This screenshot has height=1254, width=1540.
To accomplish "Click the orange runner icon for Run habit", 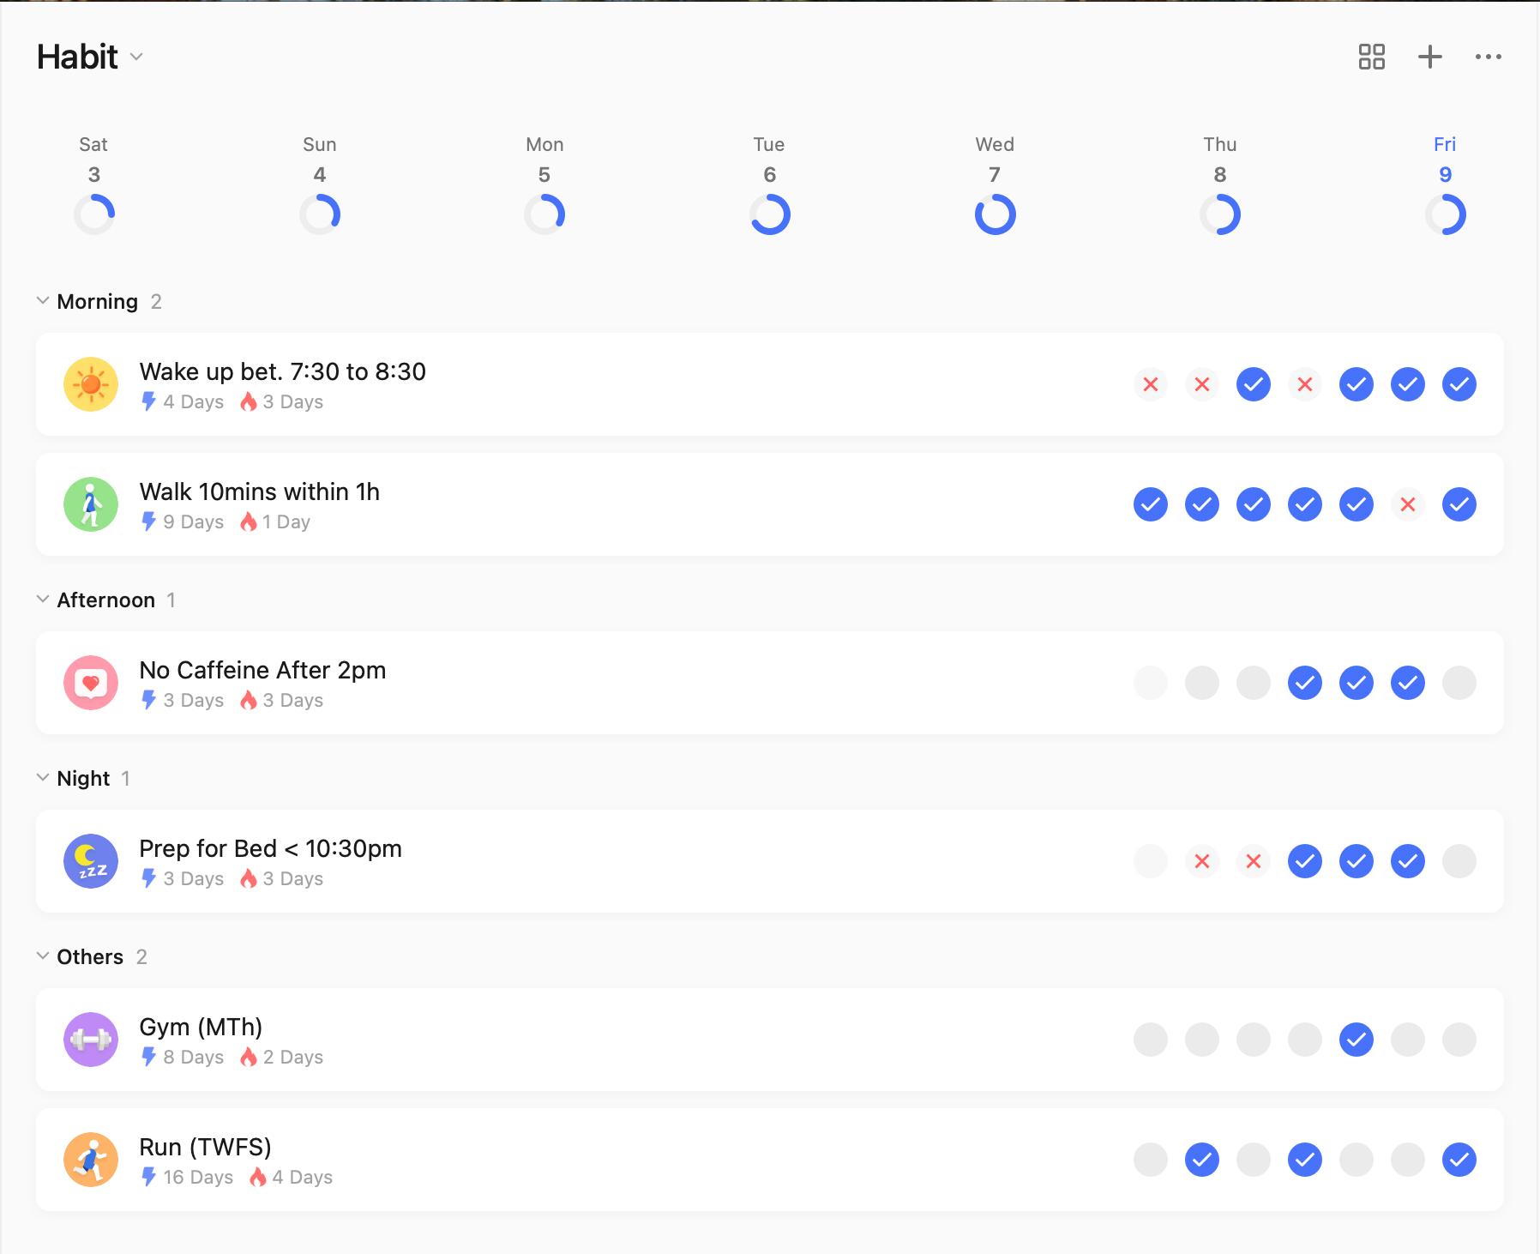I will click(x=91, y=1160).
